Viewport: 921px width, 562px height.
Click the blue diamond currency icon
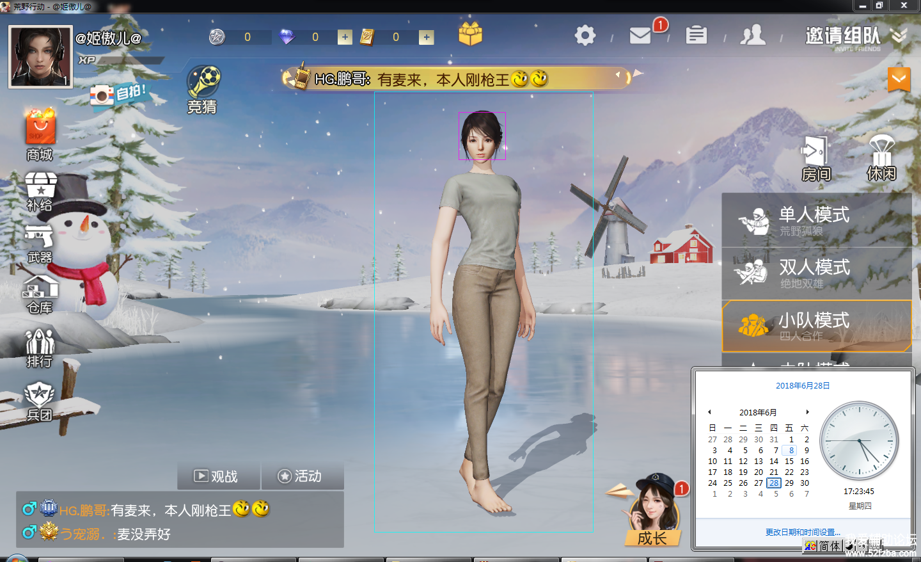coord(287,37)
